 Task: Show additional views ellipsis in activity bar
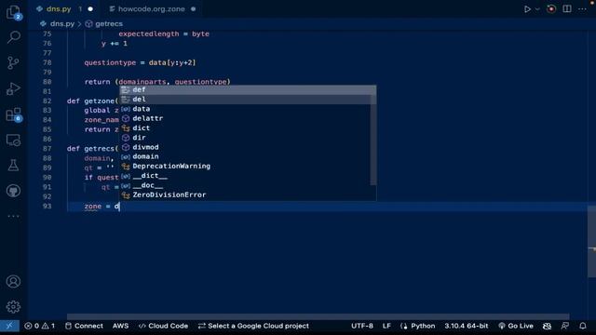pos(14,216)
